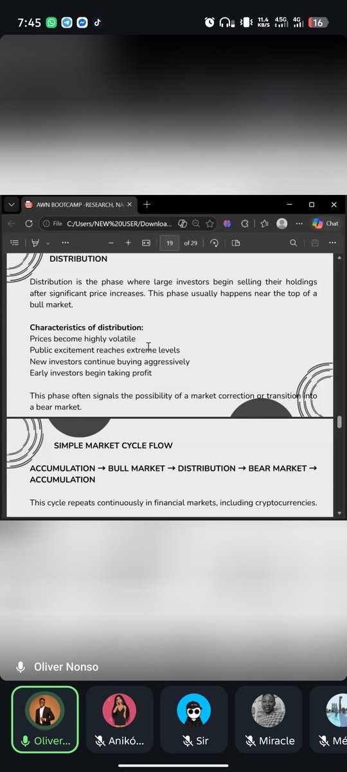The height and width of the screenshot is (772, 347).
Task: Refresh the current page
Action: click(x=29, y=223)
